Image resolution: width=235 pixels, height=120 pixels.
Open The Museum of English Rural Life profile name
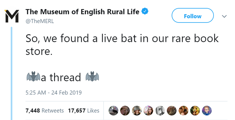[x=82, y=12]
